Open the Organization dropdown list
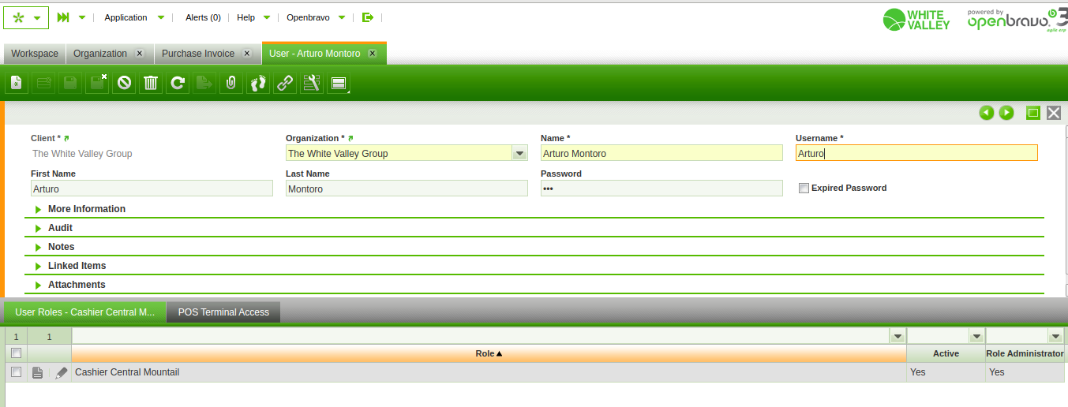1068x407 pixels. (519, 154)
